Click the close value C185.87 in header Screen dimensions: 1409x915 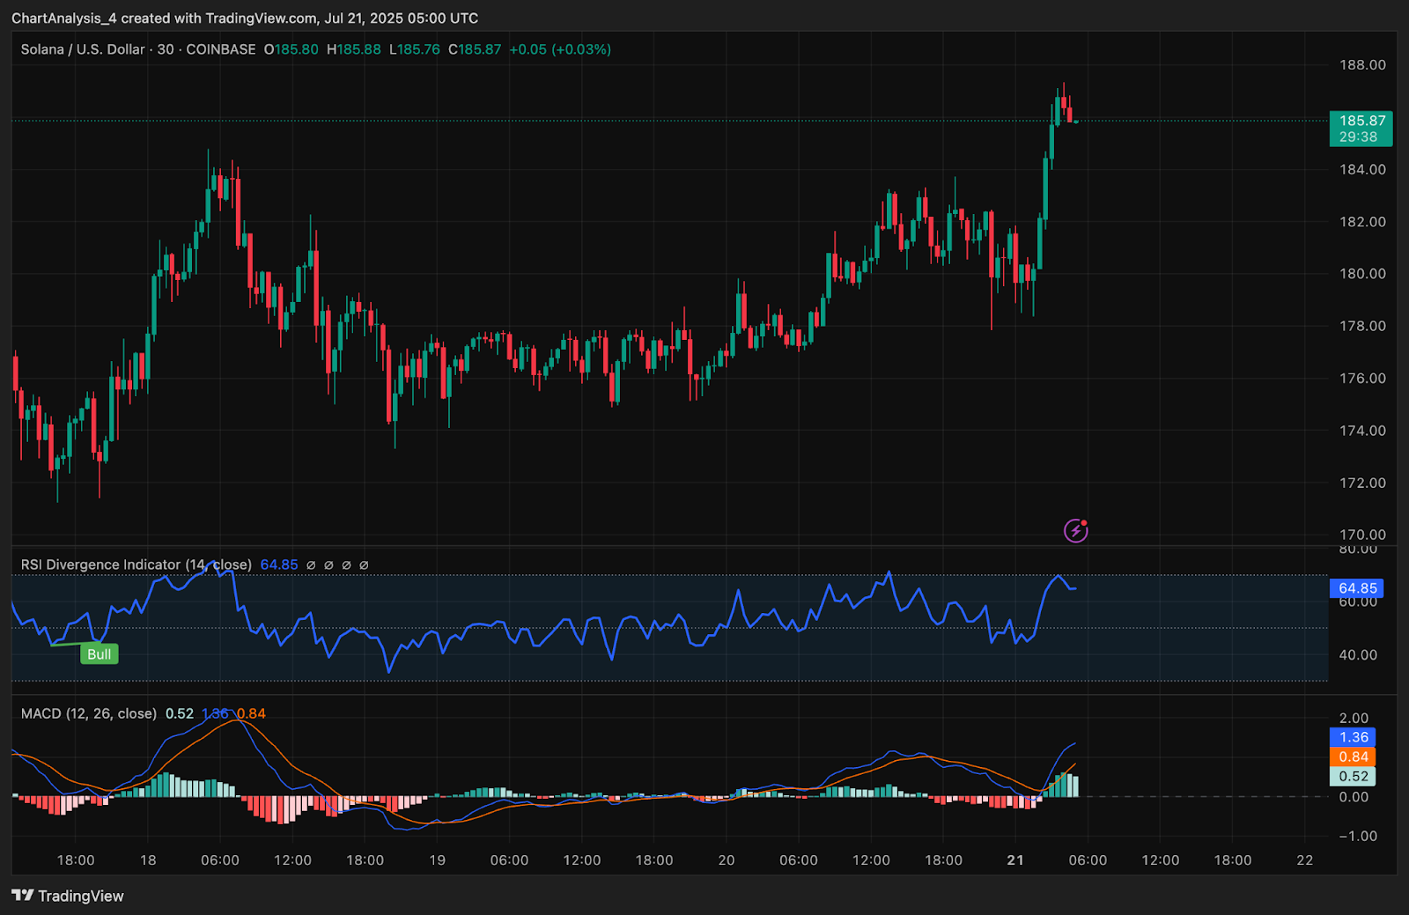pyautogui.click(x=475, y=49)
